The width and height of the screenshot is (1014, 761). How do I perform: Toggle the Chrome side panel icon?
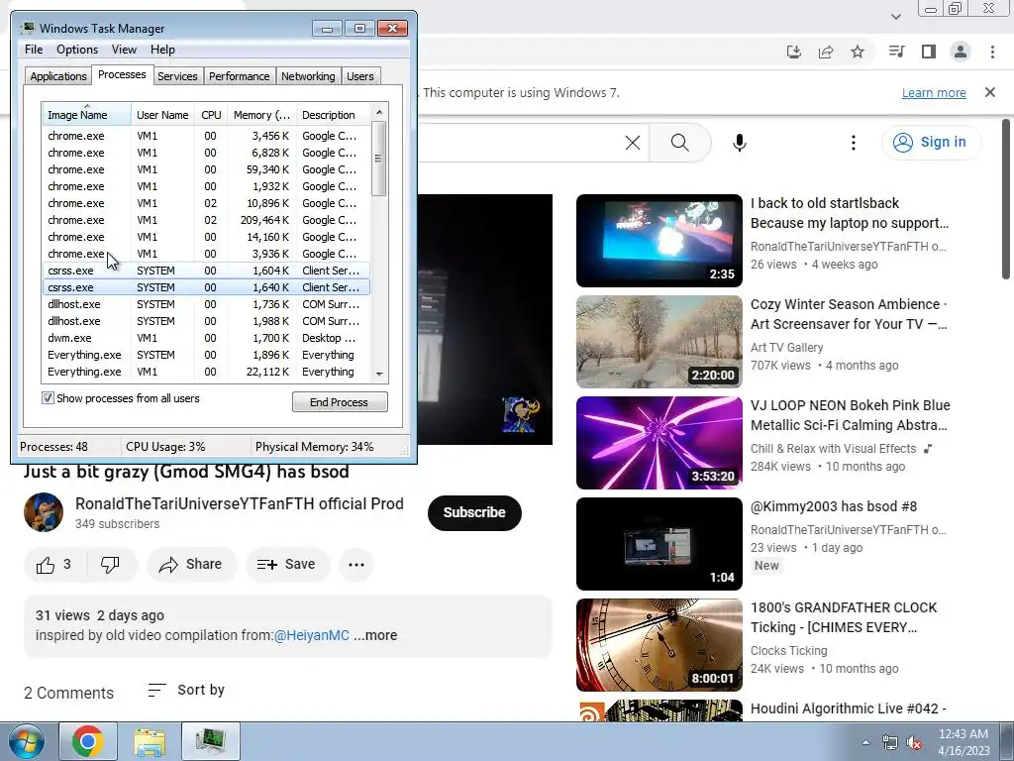pos(929,52)
